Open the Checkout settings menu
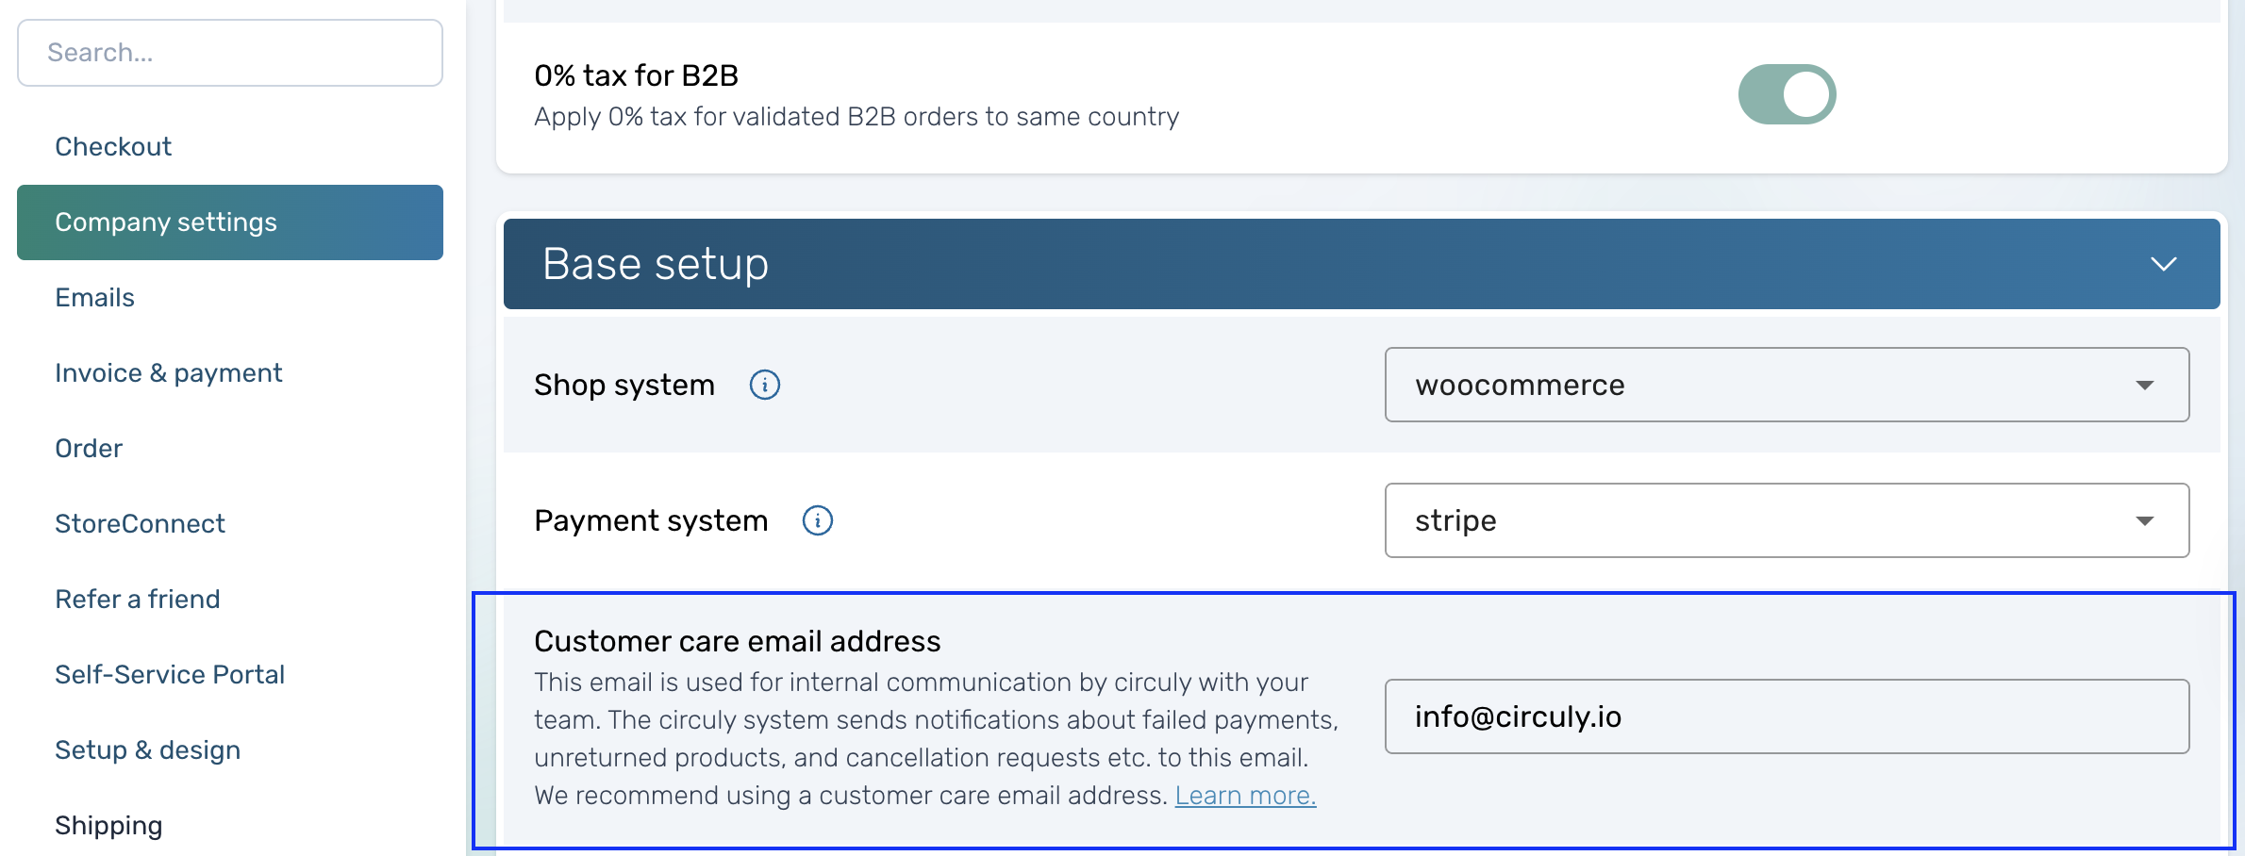Image resolution: width=2245 pixels, height=856 pixels. (113, 147)
